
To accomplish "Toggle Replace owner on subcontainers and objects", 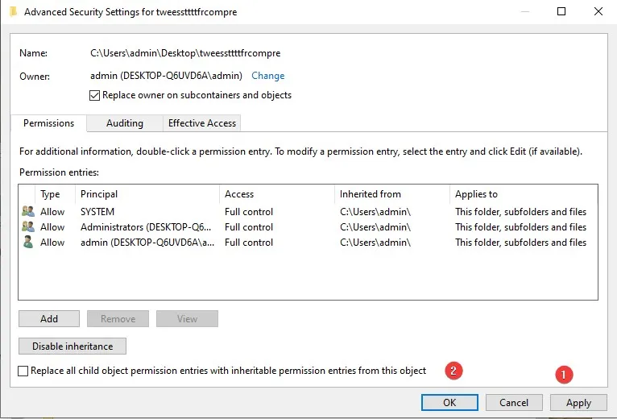I will (x=94, y=95).
